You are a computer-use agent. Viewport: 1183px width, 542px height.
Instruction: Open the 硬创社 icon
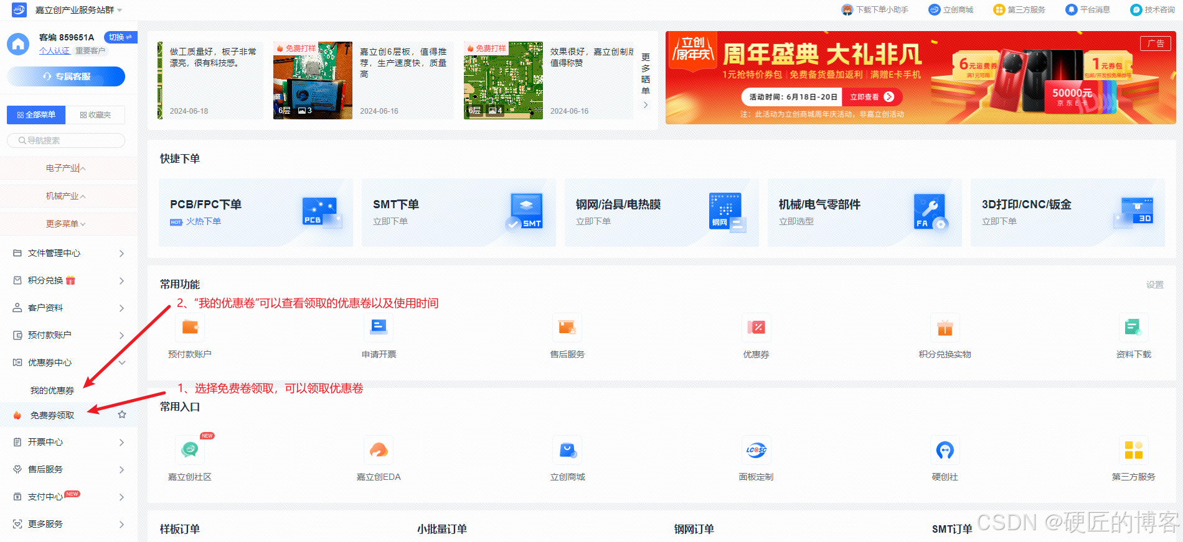coord(945,449)
